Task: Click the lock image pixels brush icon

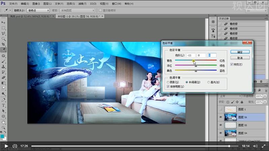Action: click(232, 102)
